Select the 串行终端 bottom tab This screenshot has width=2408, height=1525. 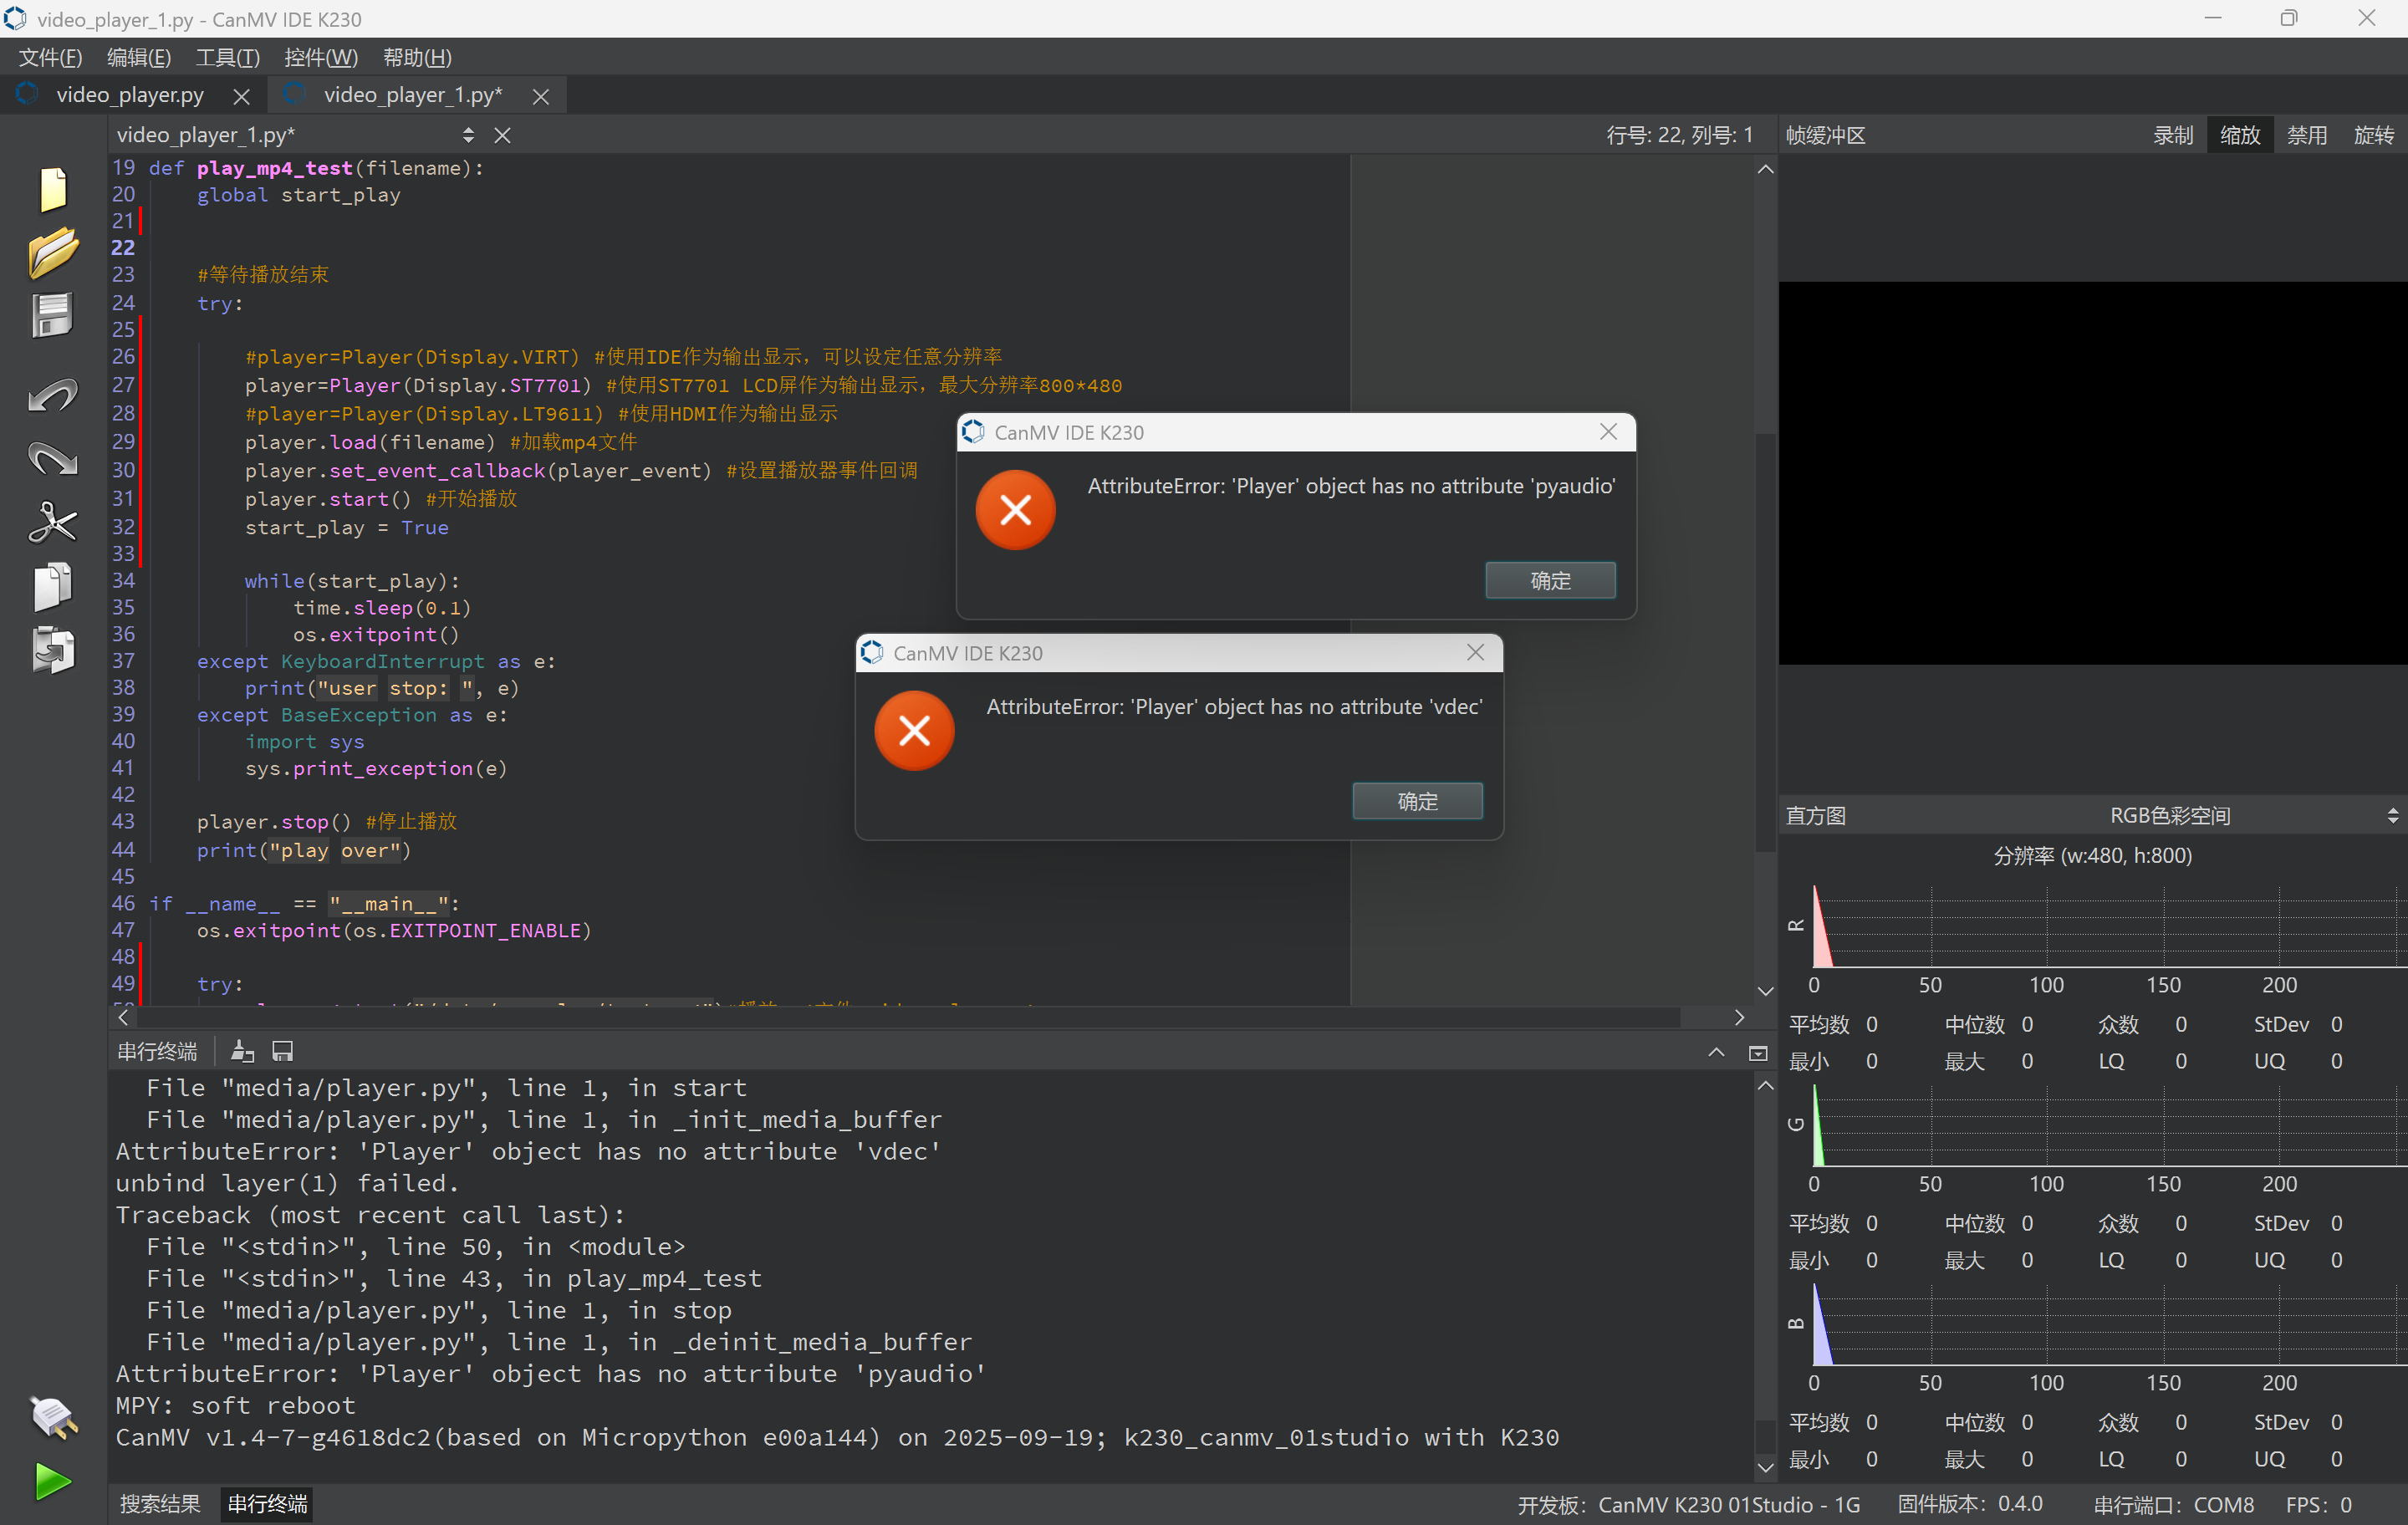267,1503
